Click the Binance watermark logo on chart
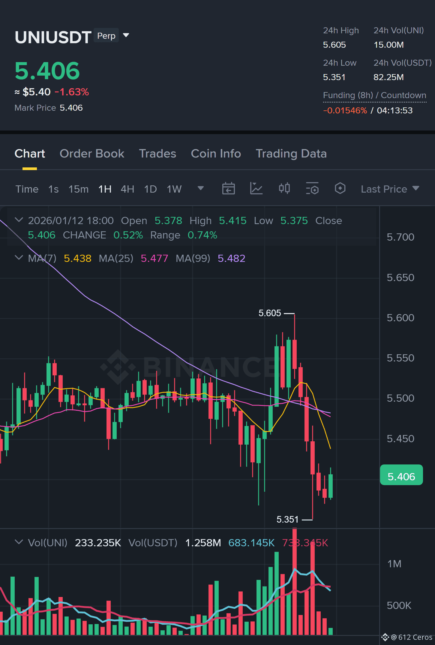This screenshot has height=645, width=435. [x=118, y=367]
